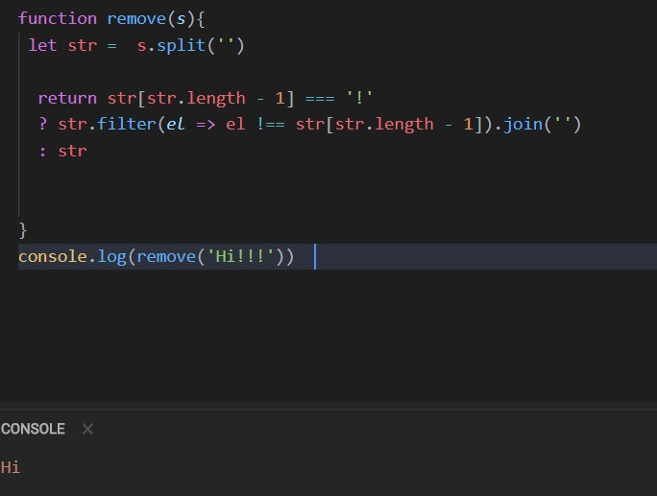Click the '===' operator in the return line
The width and height of the screenshot is (657, 496).
point(320,99)
